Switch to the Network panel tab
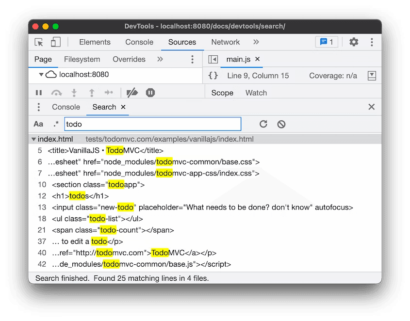Screen dimensions: 410x321 pyautogui.click(x=225, y=42)
